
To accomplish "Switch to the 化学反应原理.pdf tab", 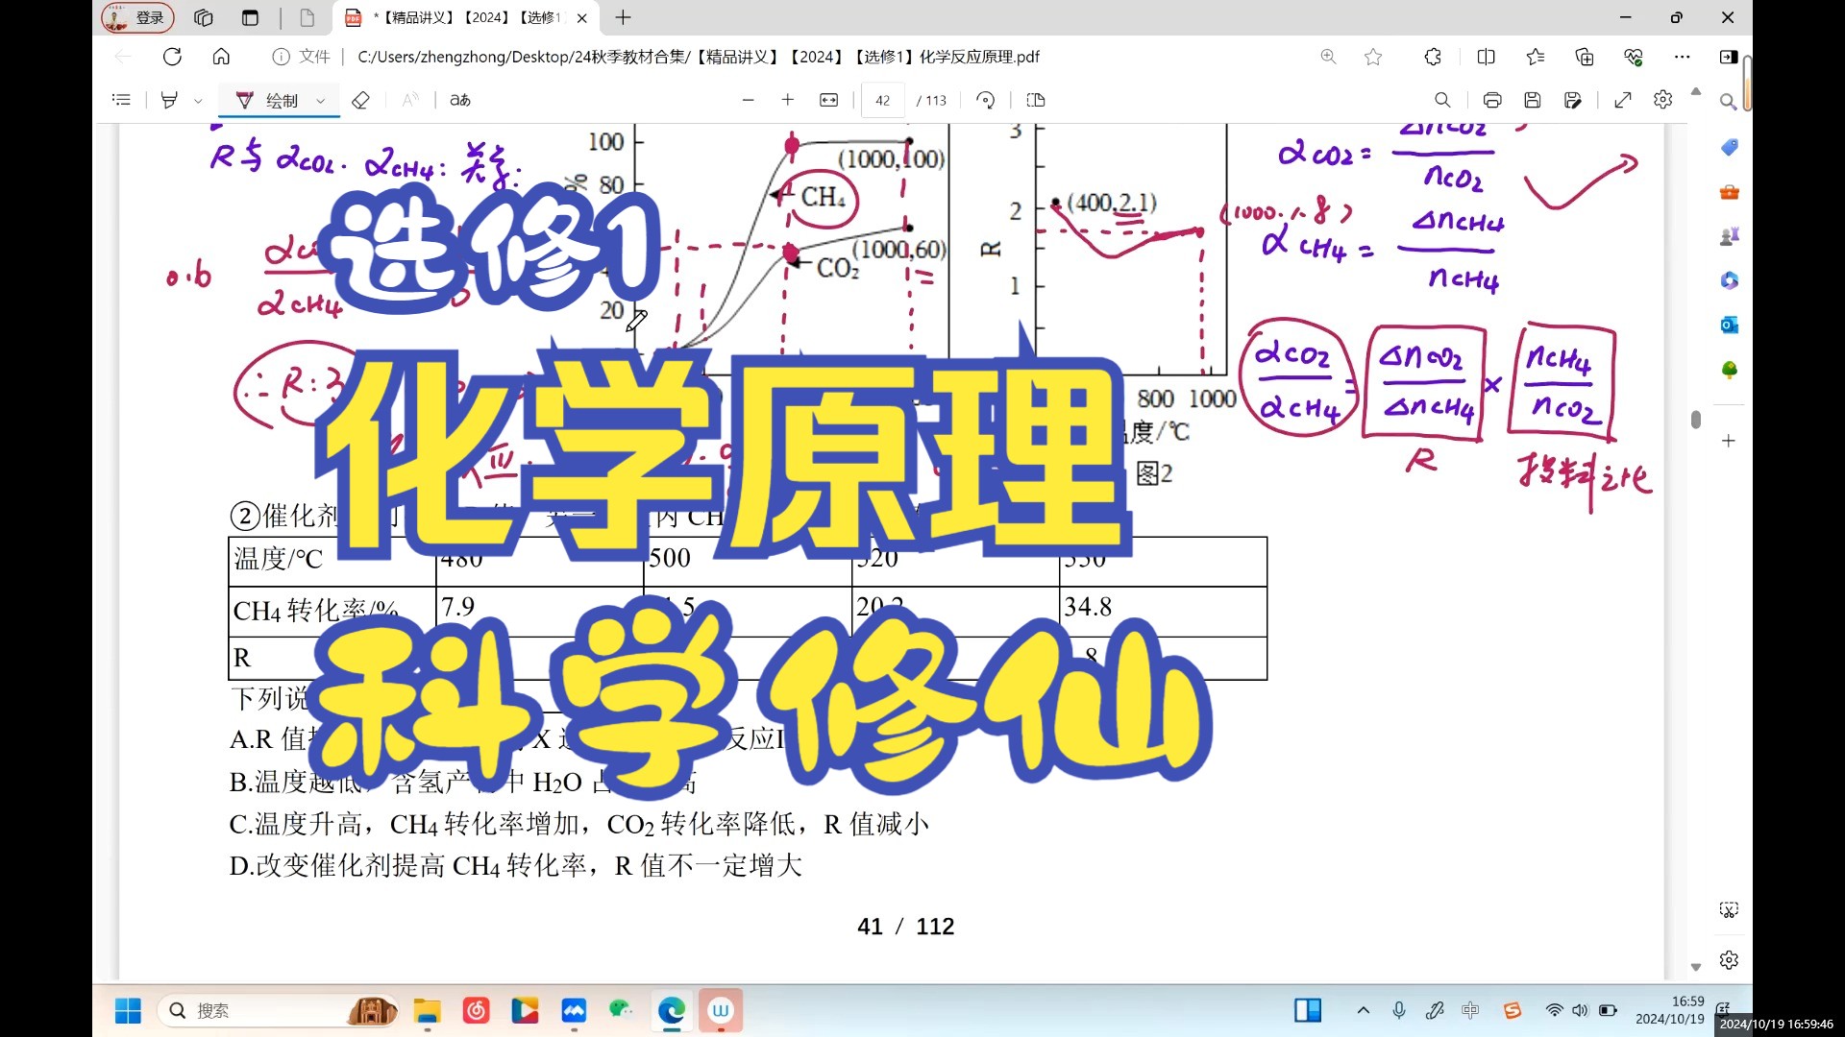I will pyautogui.click(x=452, y=17).
